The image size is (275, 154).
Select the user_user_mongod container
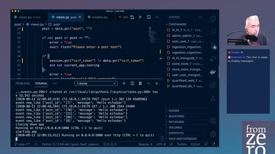[185, 75]
